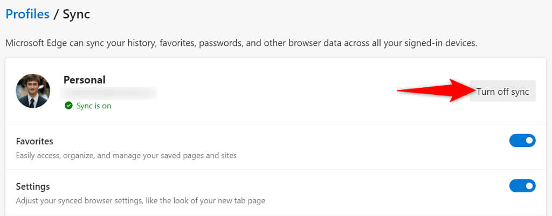
Task: Click the slash separator in the breadcrumb
Action: click(x=54, y=14)
